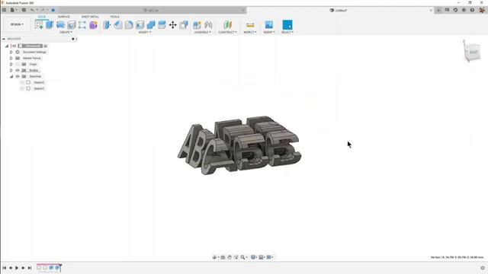The image size is (488, 274).
Task: Jump to the timeline beginning
Action: (x=4, y=268)
